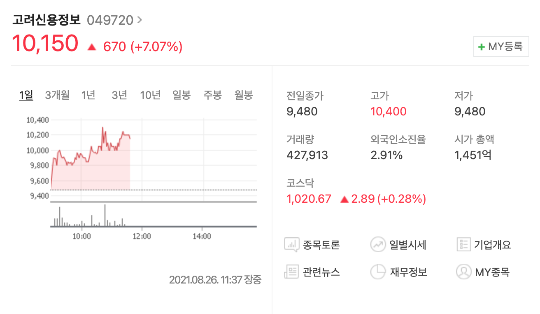Switch chart to 3개월 period
This screenshot has width=540, height=314.
pyautogui.click(x=57, y=96)
